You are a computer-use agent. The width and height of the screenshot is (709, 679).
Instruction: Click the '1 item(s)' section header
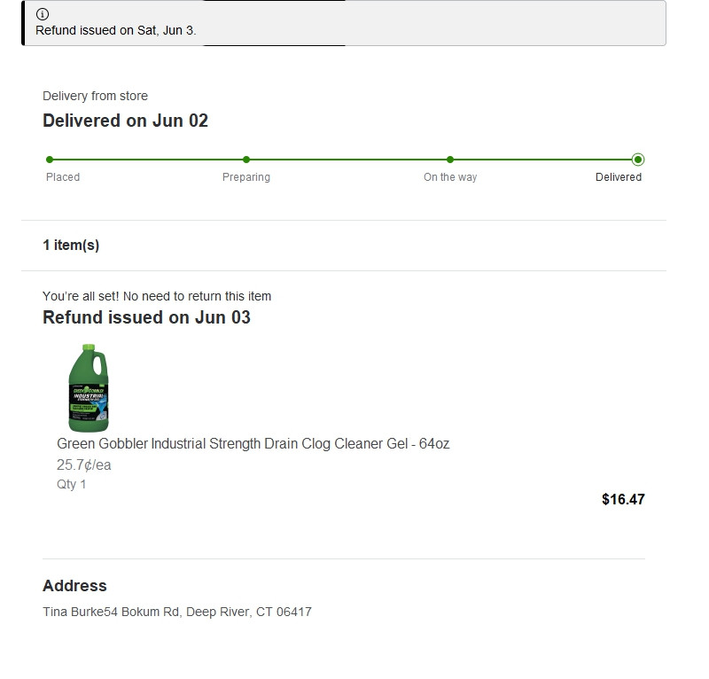point(71,246)
